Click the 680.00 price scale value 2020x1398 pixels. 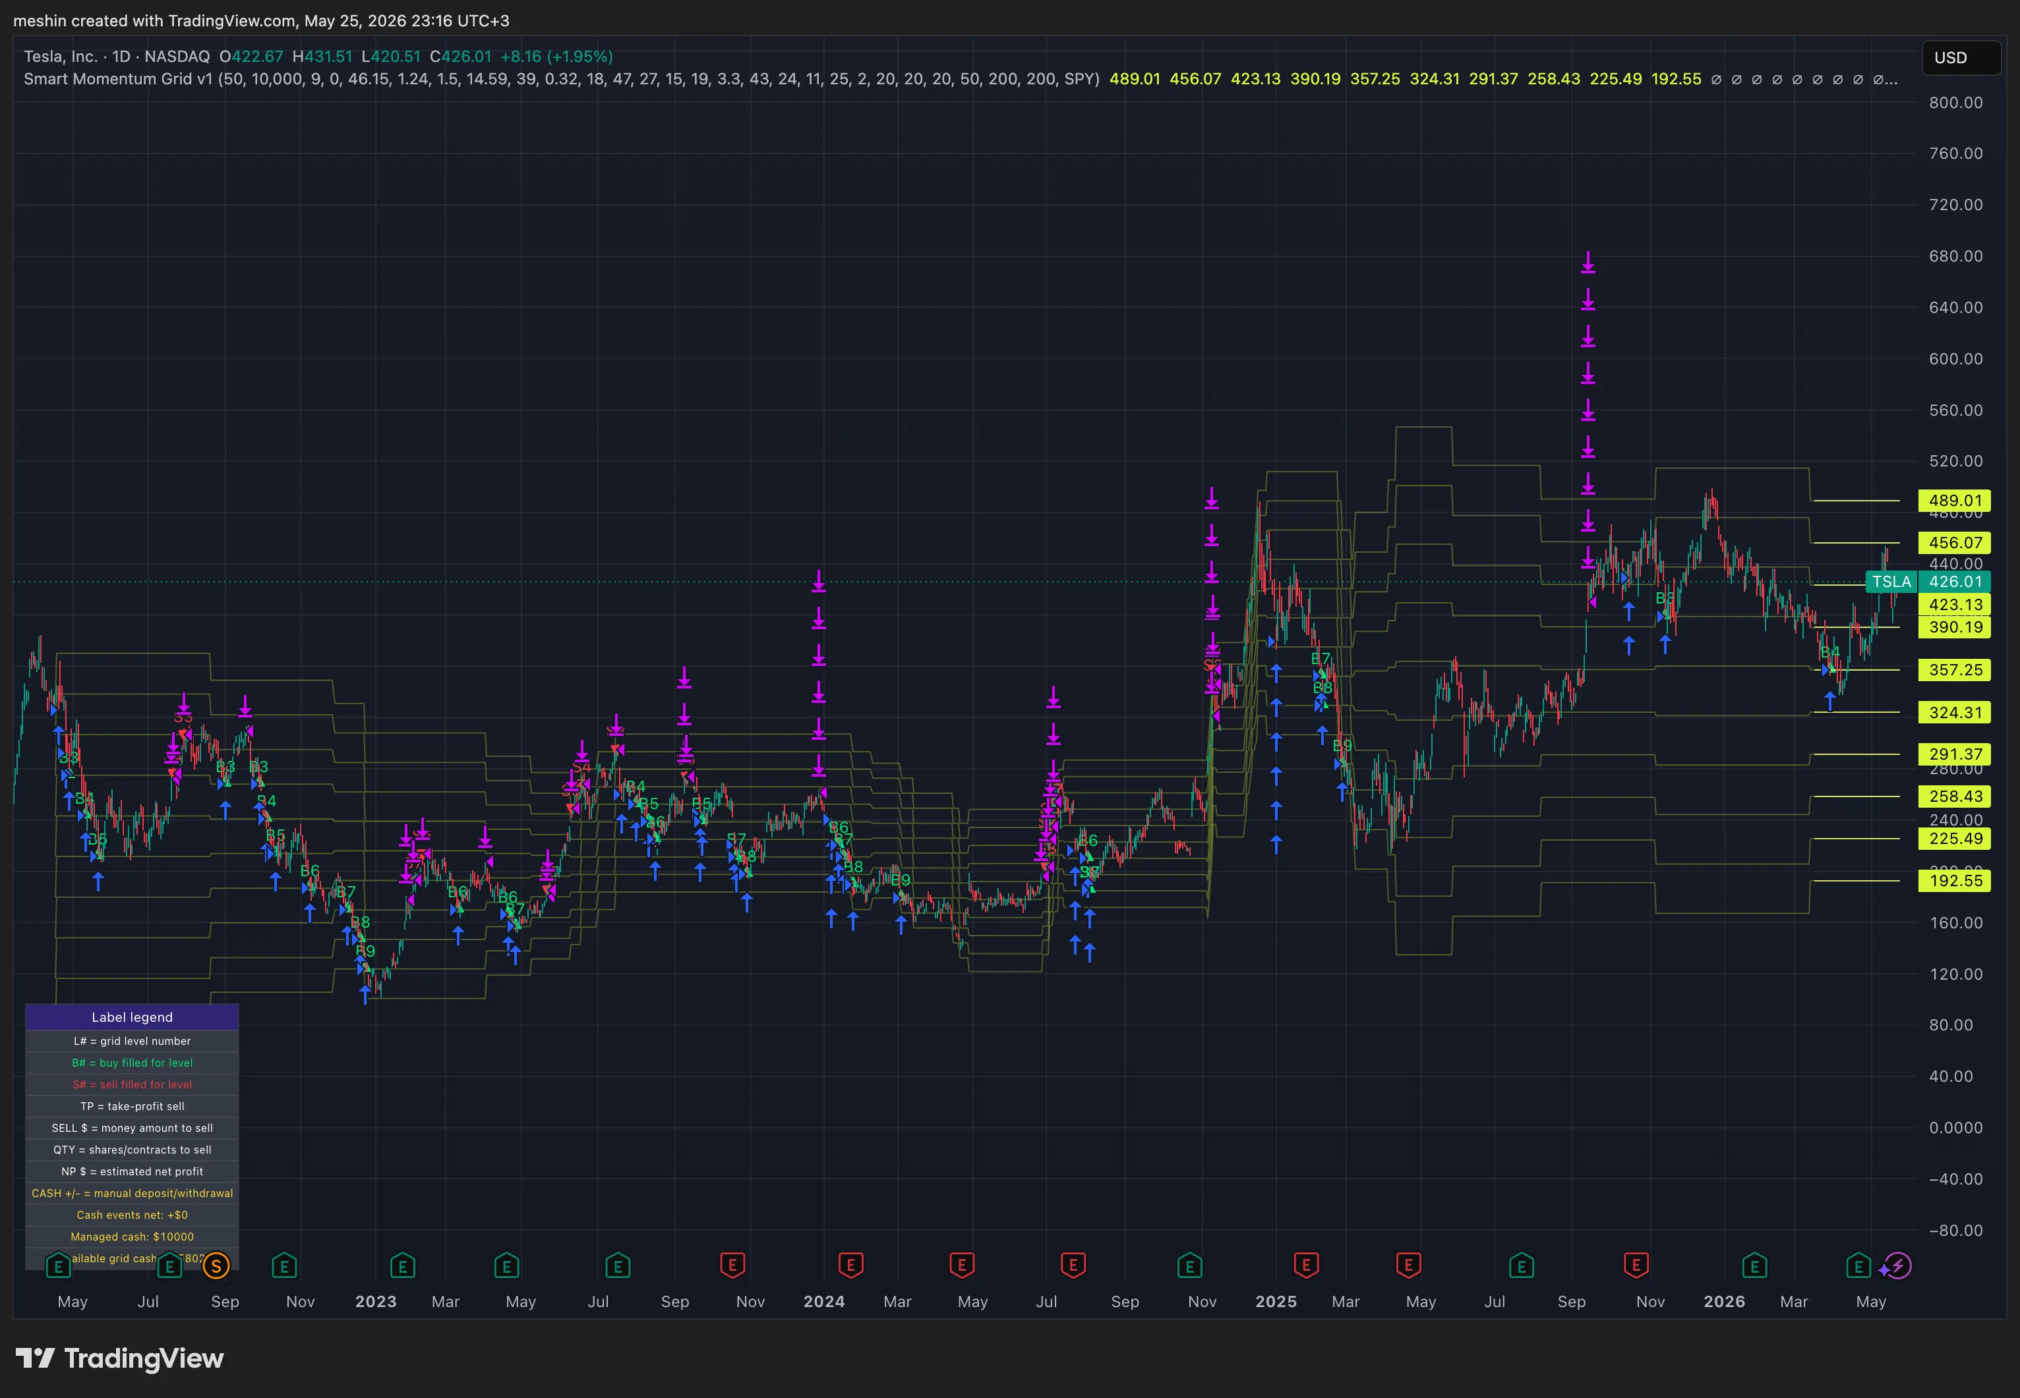coord(1955,256)
